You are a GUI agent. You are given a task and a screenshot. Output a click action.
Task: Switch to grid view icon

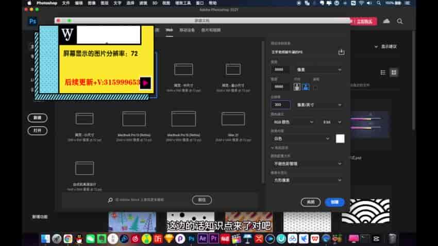[394, 73]
